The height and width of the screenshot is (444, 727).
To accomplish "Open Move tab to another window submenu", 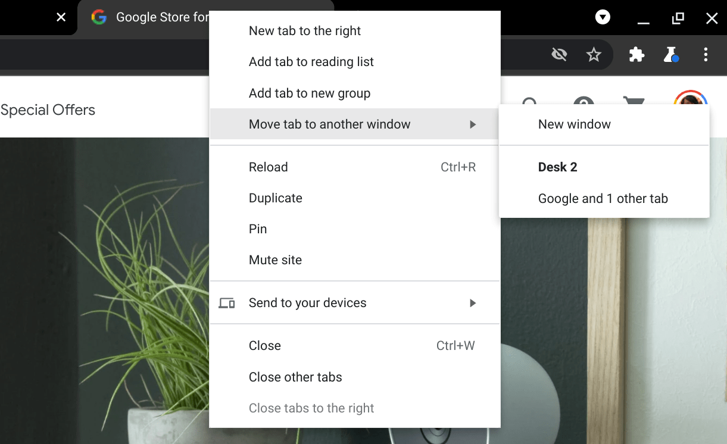I will coord(355,124).
